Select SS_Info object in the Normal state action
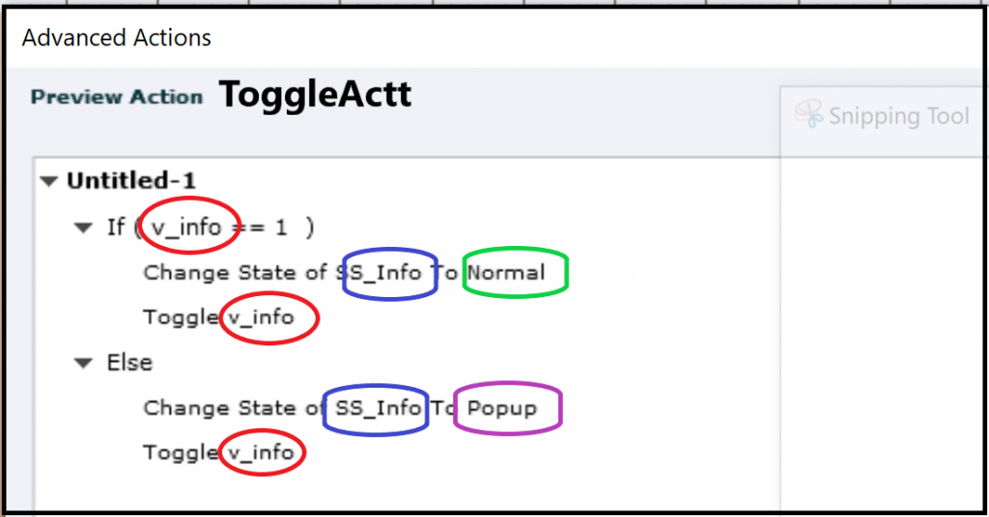Screen dimensions: 989x517 pos(385,273)
